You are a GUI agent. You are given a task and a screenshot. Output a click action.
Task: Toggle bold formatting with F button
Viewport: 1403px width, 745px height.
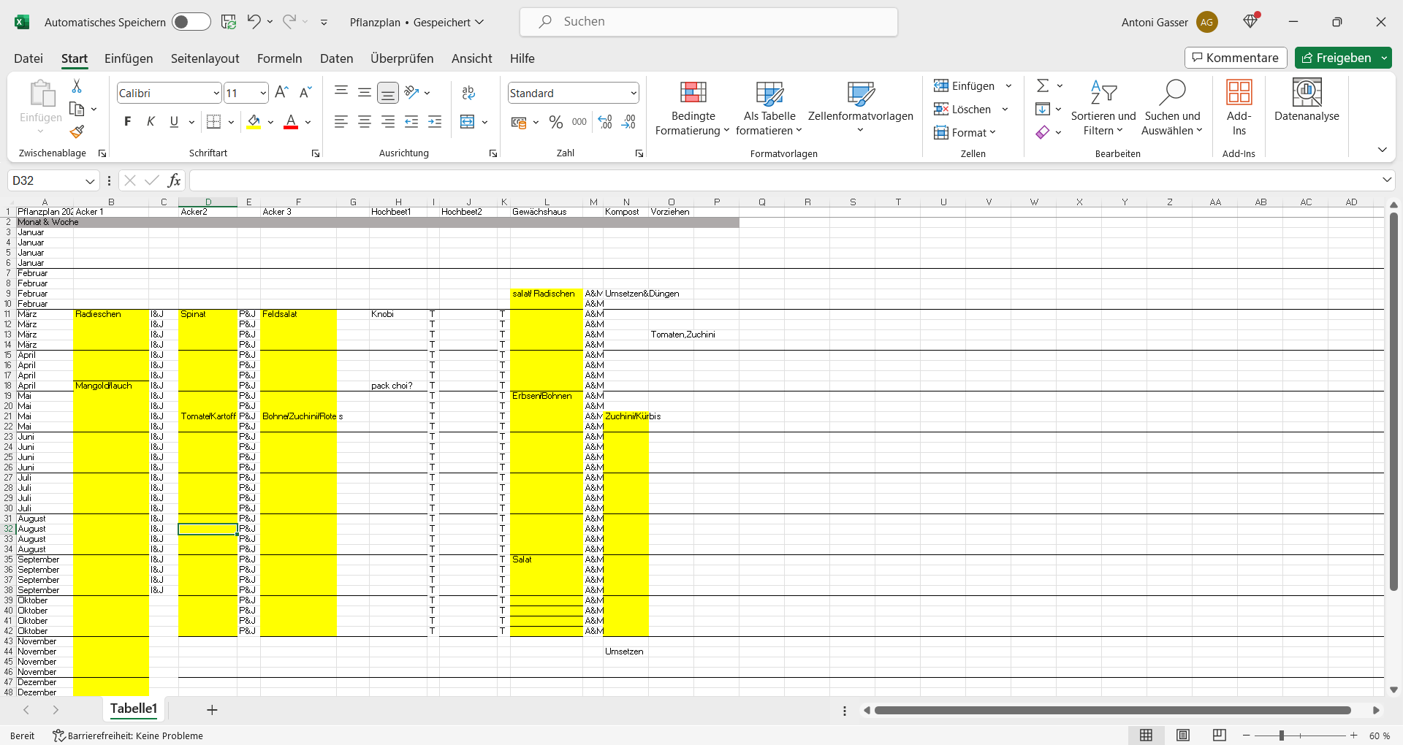(x=128, y=122)
